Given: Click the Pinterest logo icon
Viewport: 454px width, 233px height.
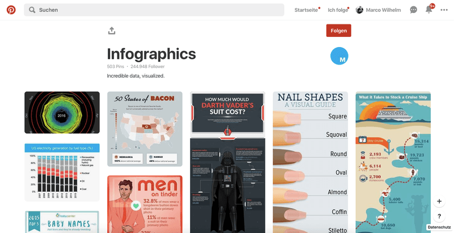Looking at the screenshot, I should click(x=11, y=10).
